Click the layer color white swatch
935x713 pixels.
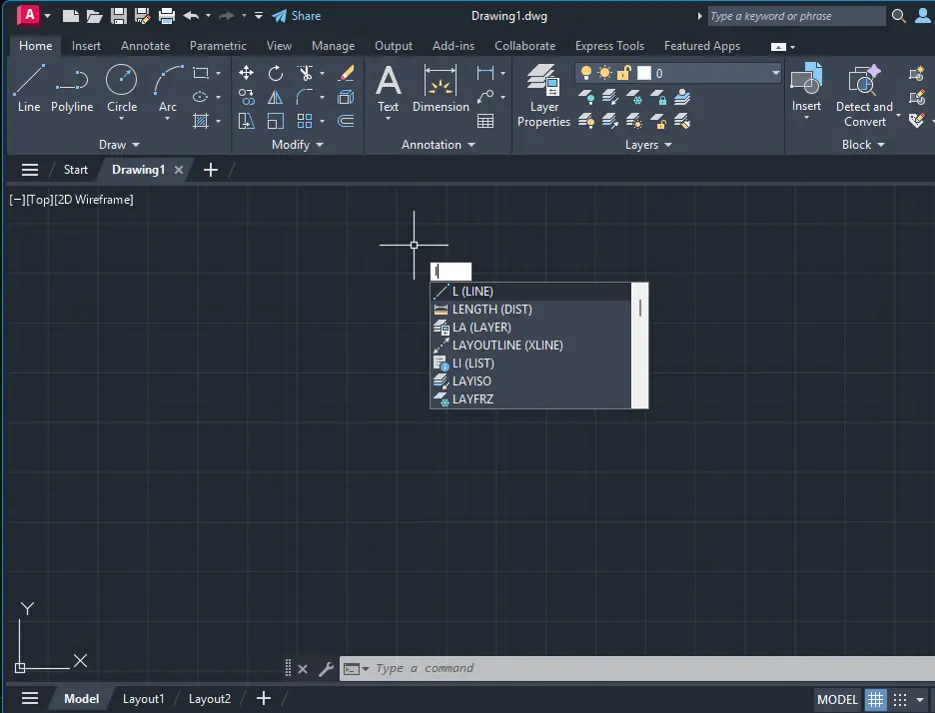click(644, 73)
